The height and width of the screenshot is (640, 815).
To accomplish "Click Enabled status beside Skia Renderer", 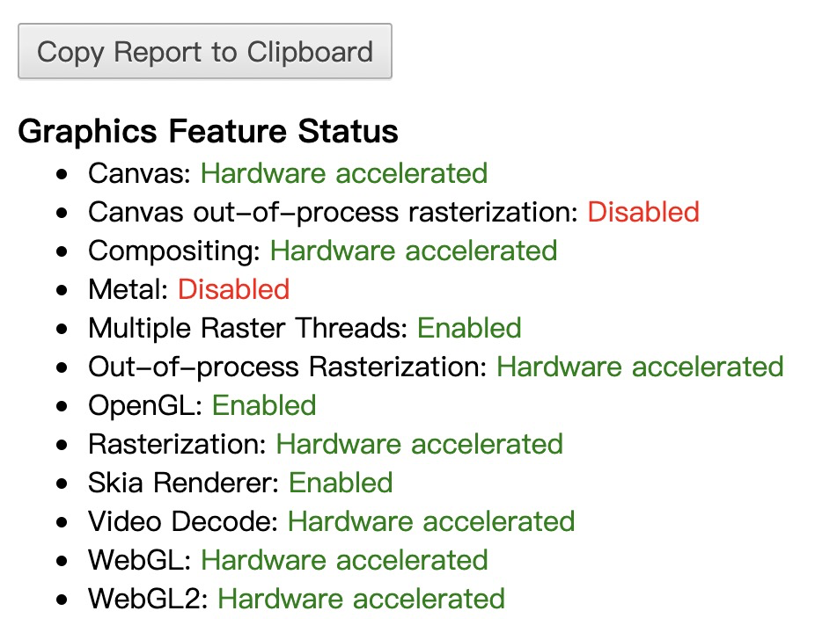I will point(341,483).
